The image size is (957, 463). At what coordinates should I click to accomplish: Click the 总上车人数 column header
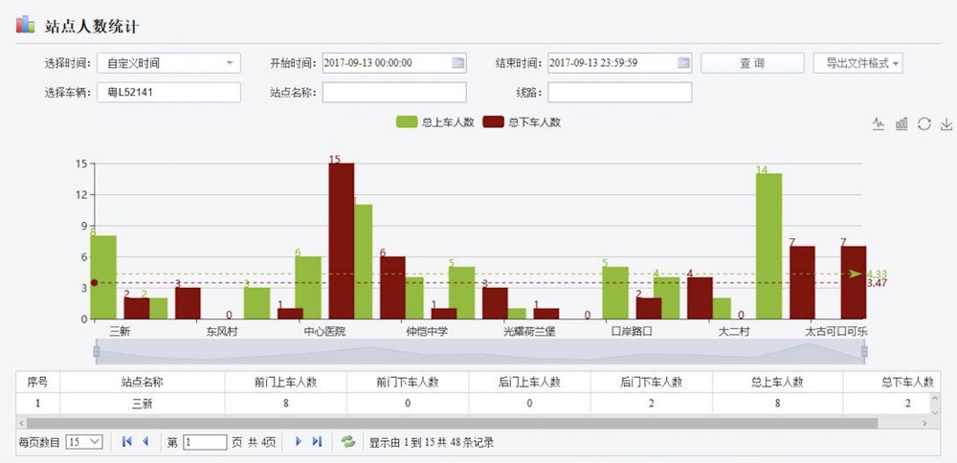(777, 382)
